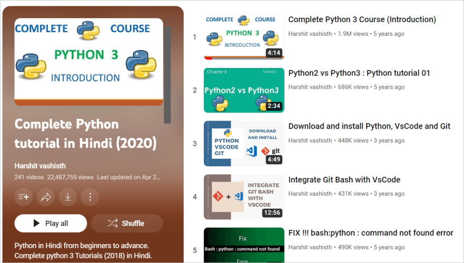
Task: Click the Python VsCode Git thumbnail
Action: click(x=243, y=144)
